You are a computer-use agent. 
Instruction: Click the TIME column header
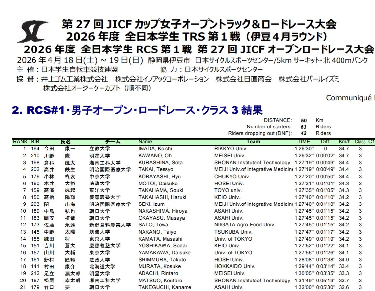304,142
